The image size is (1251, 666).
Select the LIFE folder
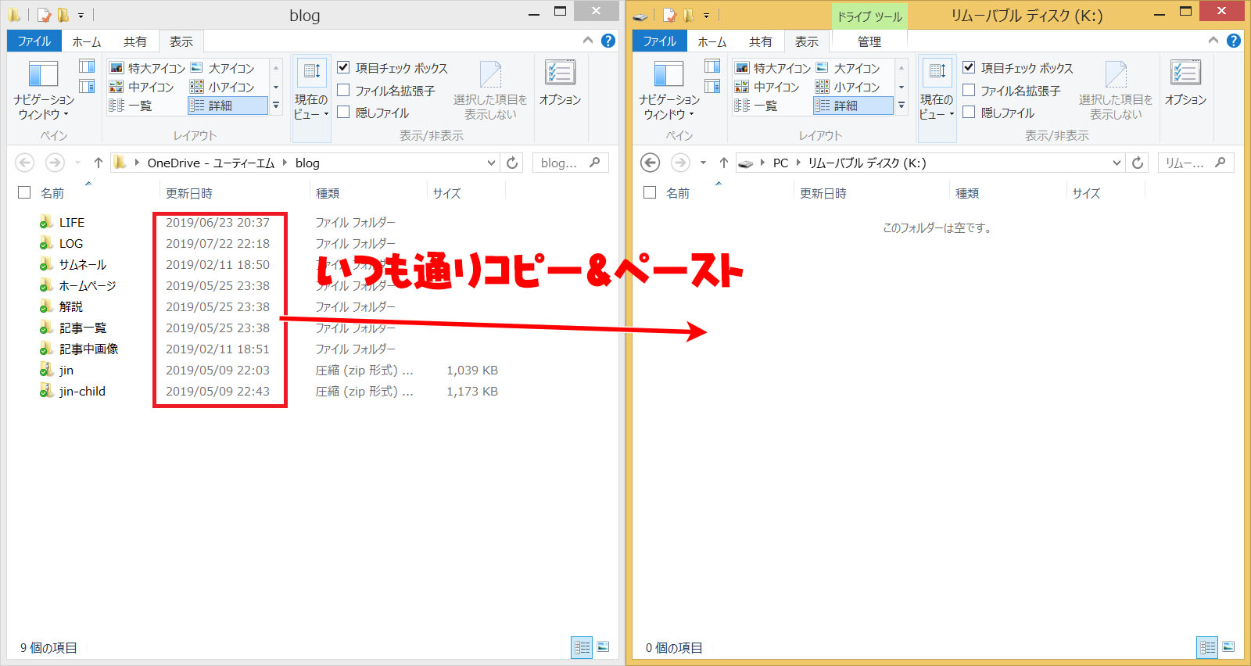click(x=72, y=222)
